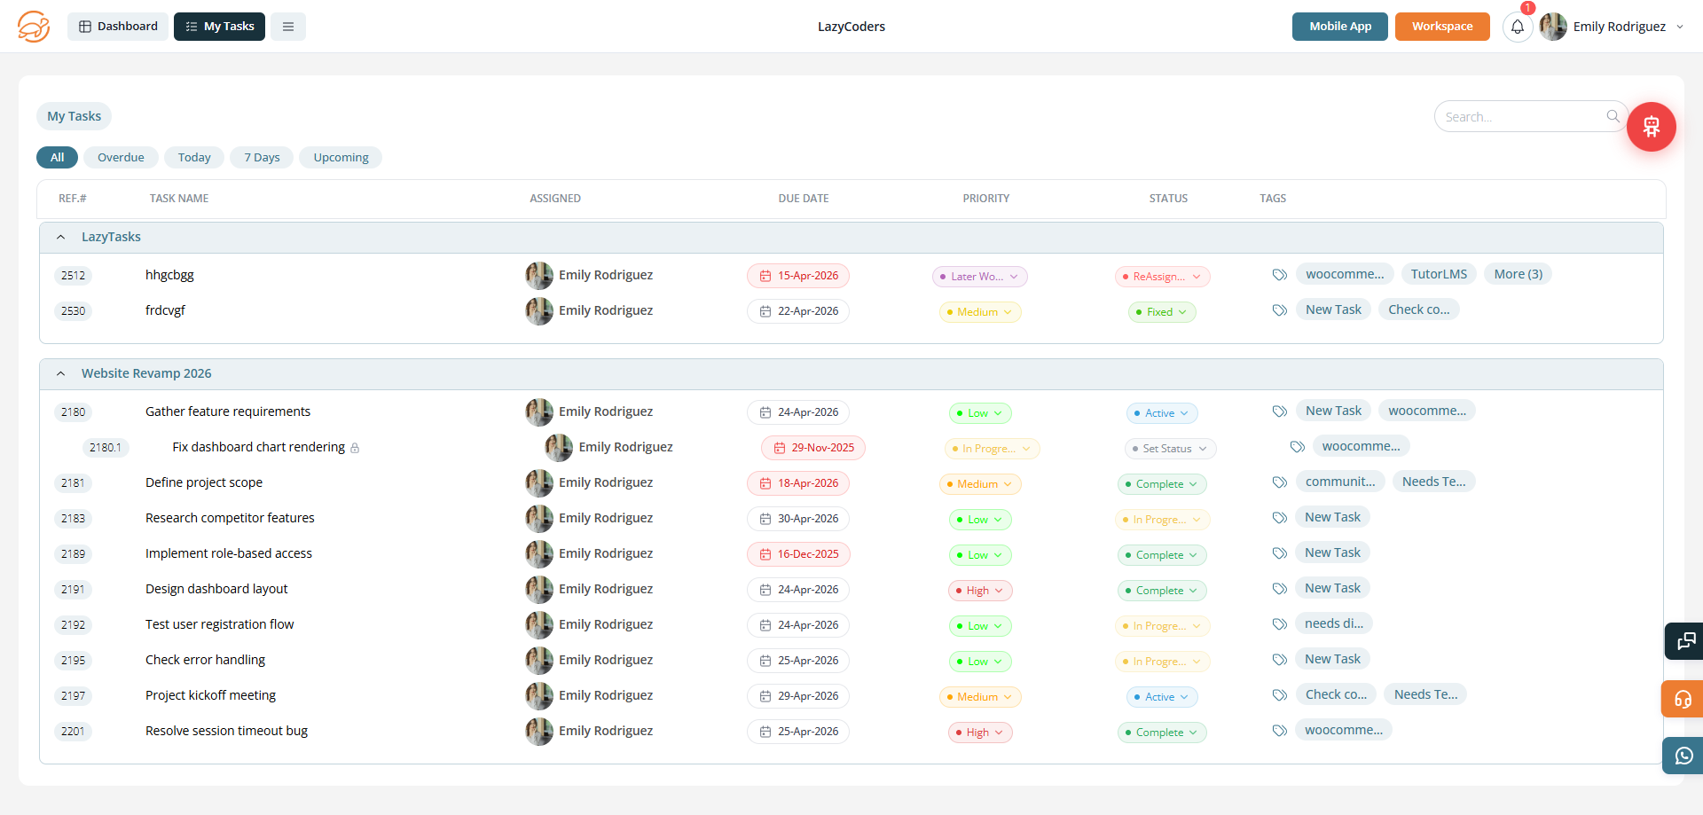Switch to the 7 Days filter
The width and height of the screenshot is (1703, 815).
[x=262, y=157]
